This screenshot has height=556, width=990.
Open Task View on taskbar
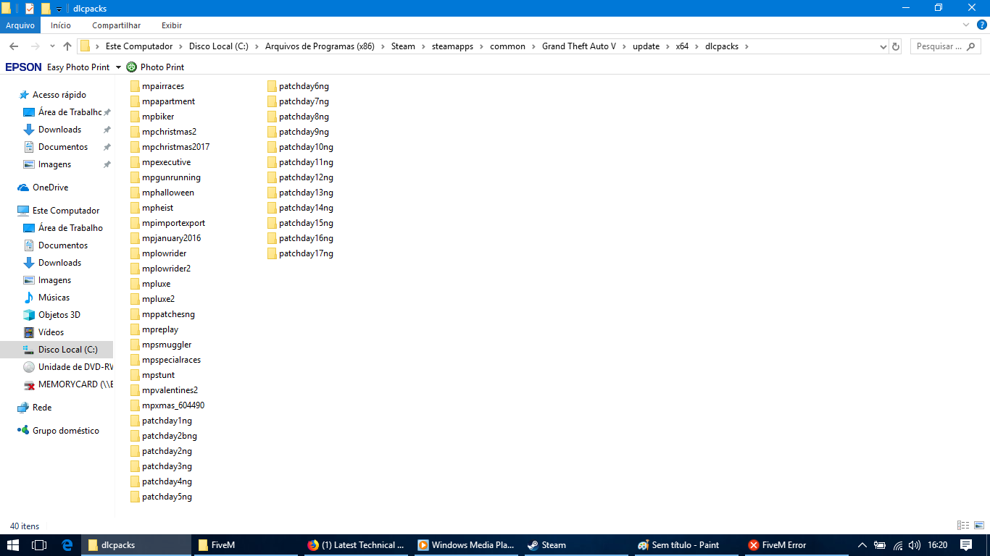[x=39, y=545]
